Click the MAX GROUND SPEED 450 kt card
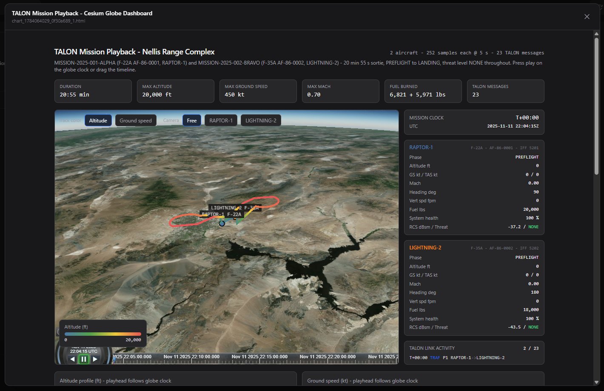Screen dimensions: 604x391 (258, 91)
